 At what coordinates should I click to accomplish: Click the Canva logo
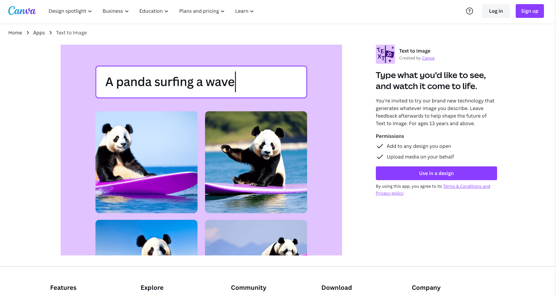click(x=22, y=11)
